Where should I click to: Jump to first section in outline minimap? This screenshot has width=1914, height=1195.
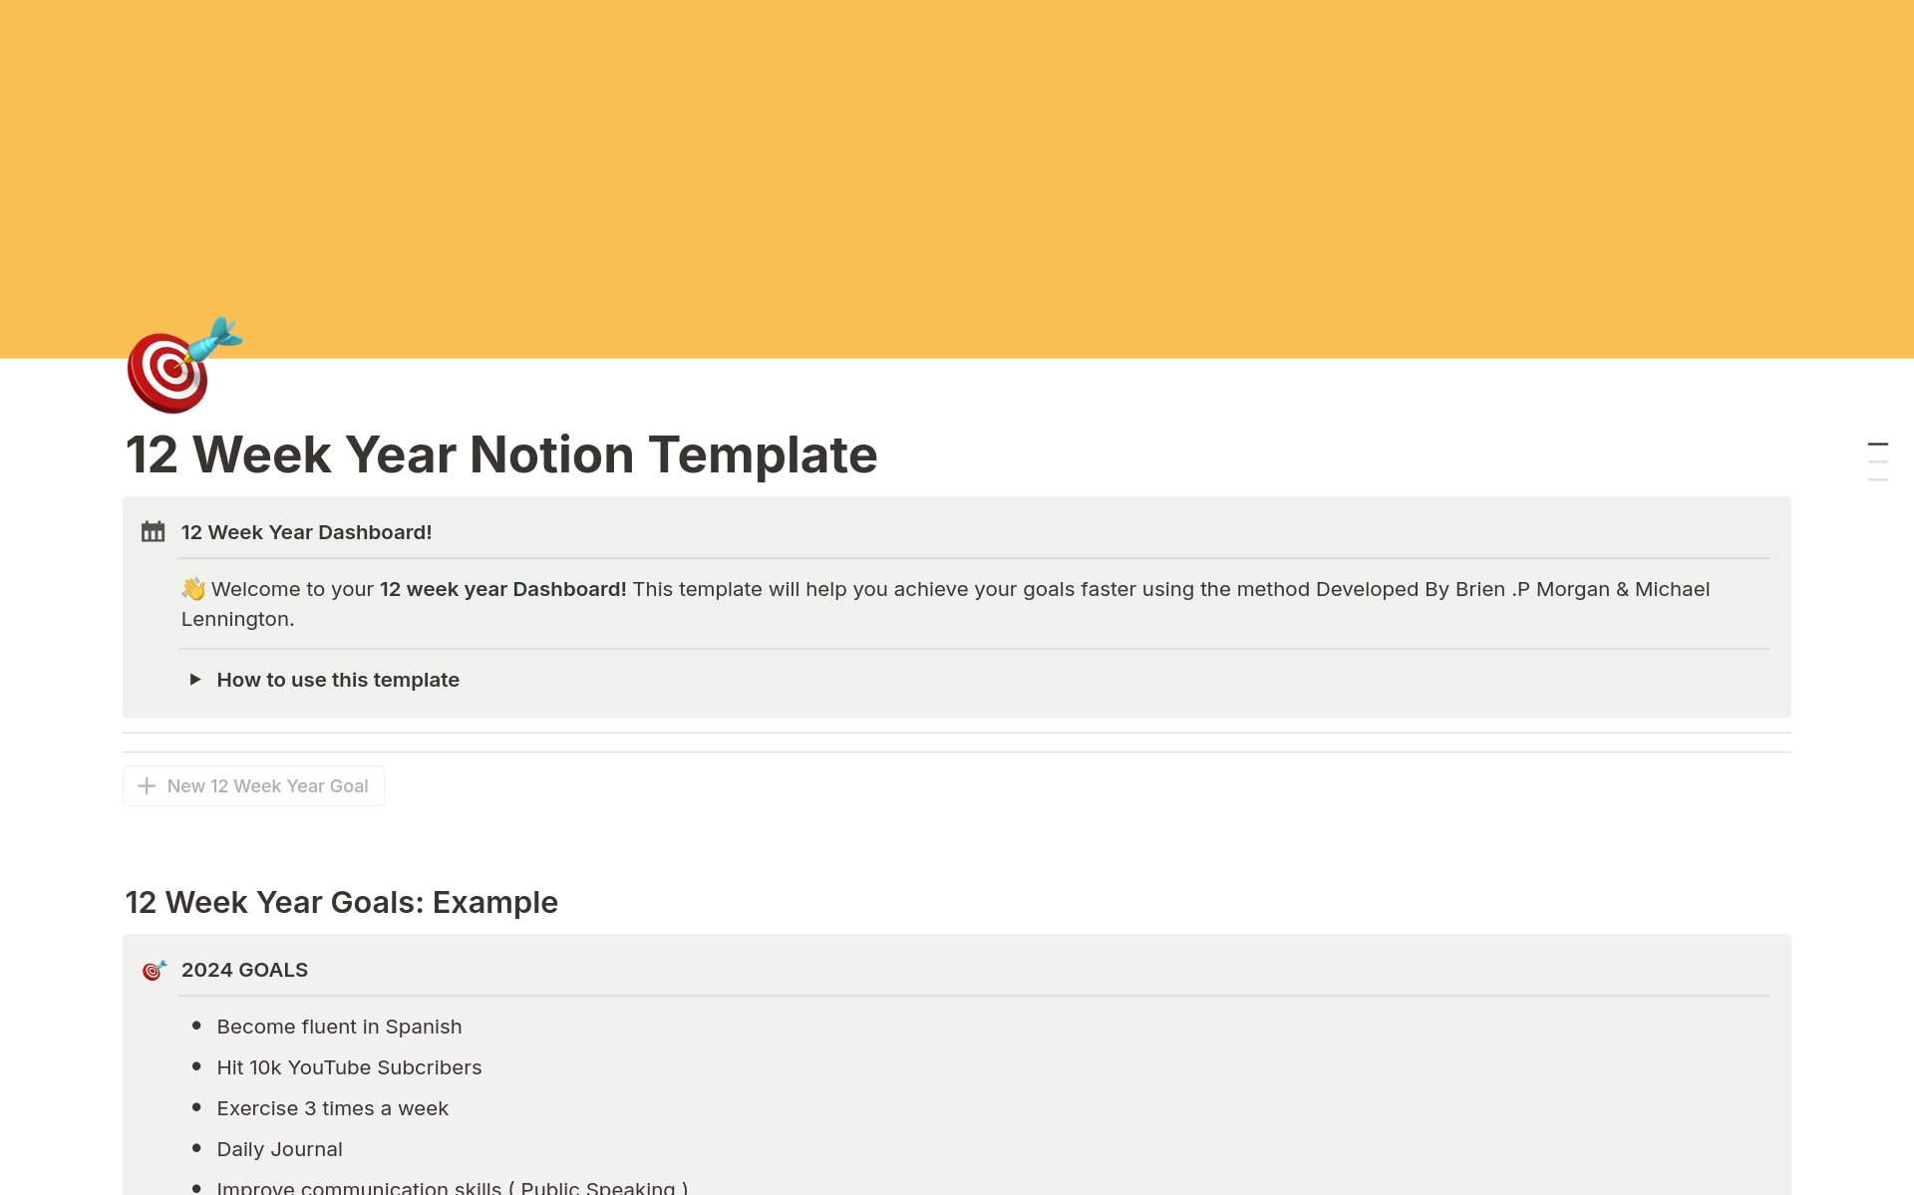click(1877, 444)
